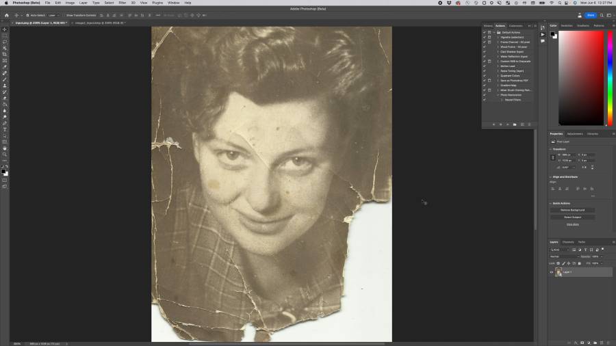Click the rainbow hue slider strip

[x=609, y=77]
